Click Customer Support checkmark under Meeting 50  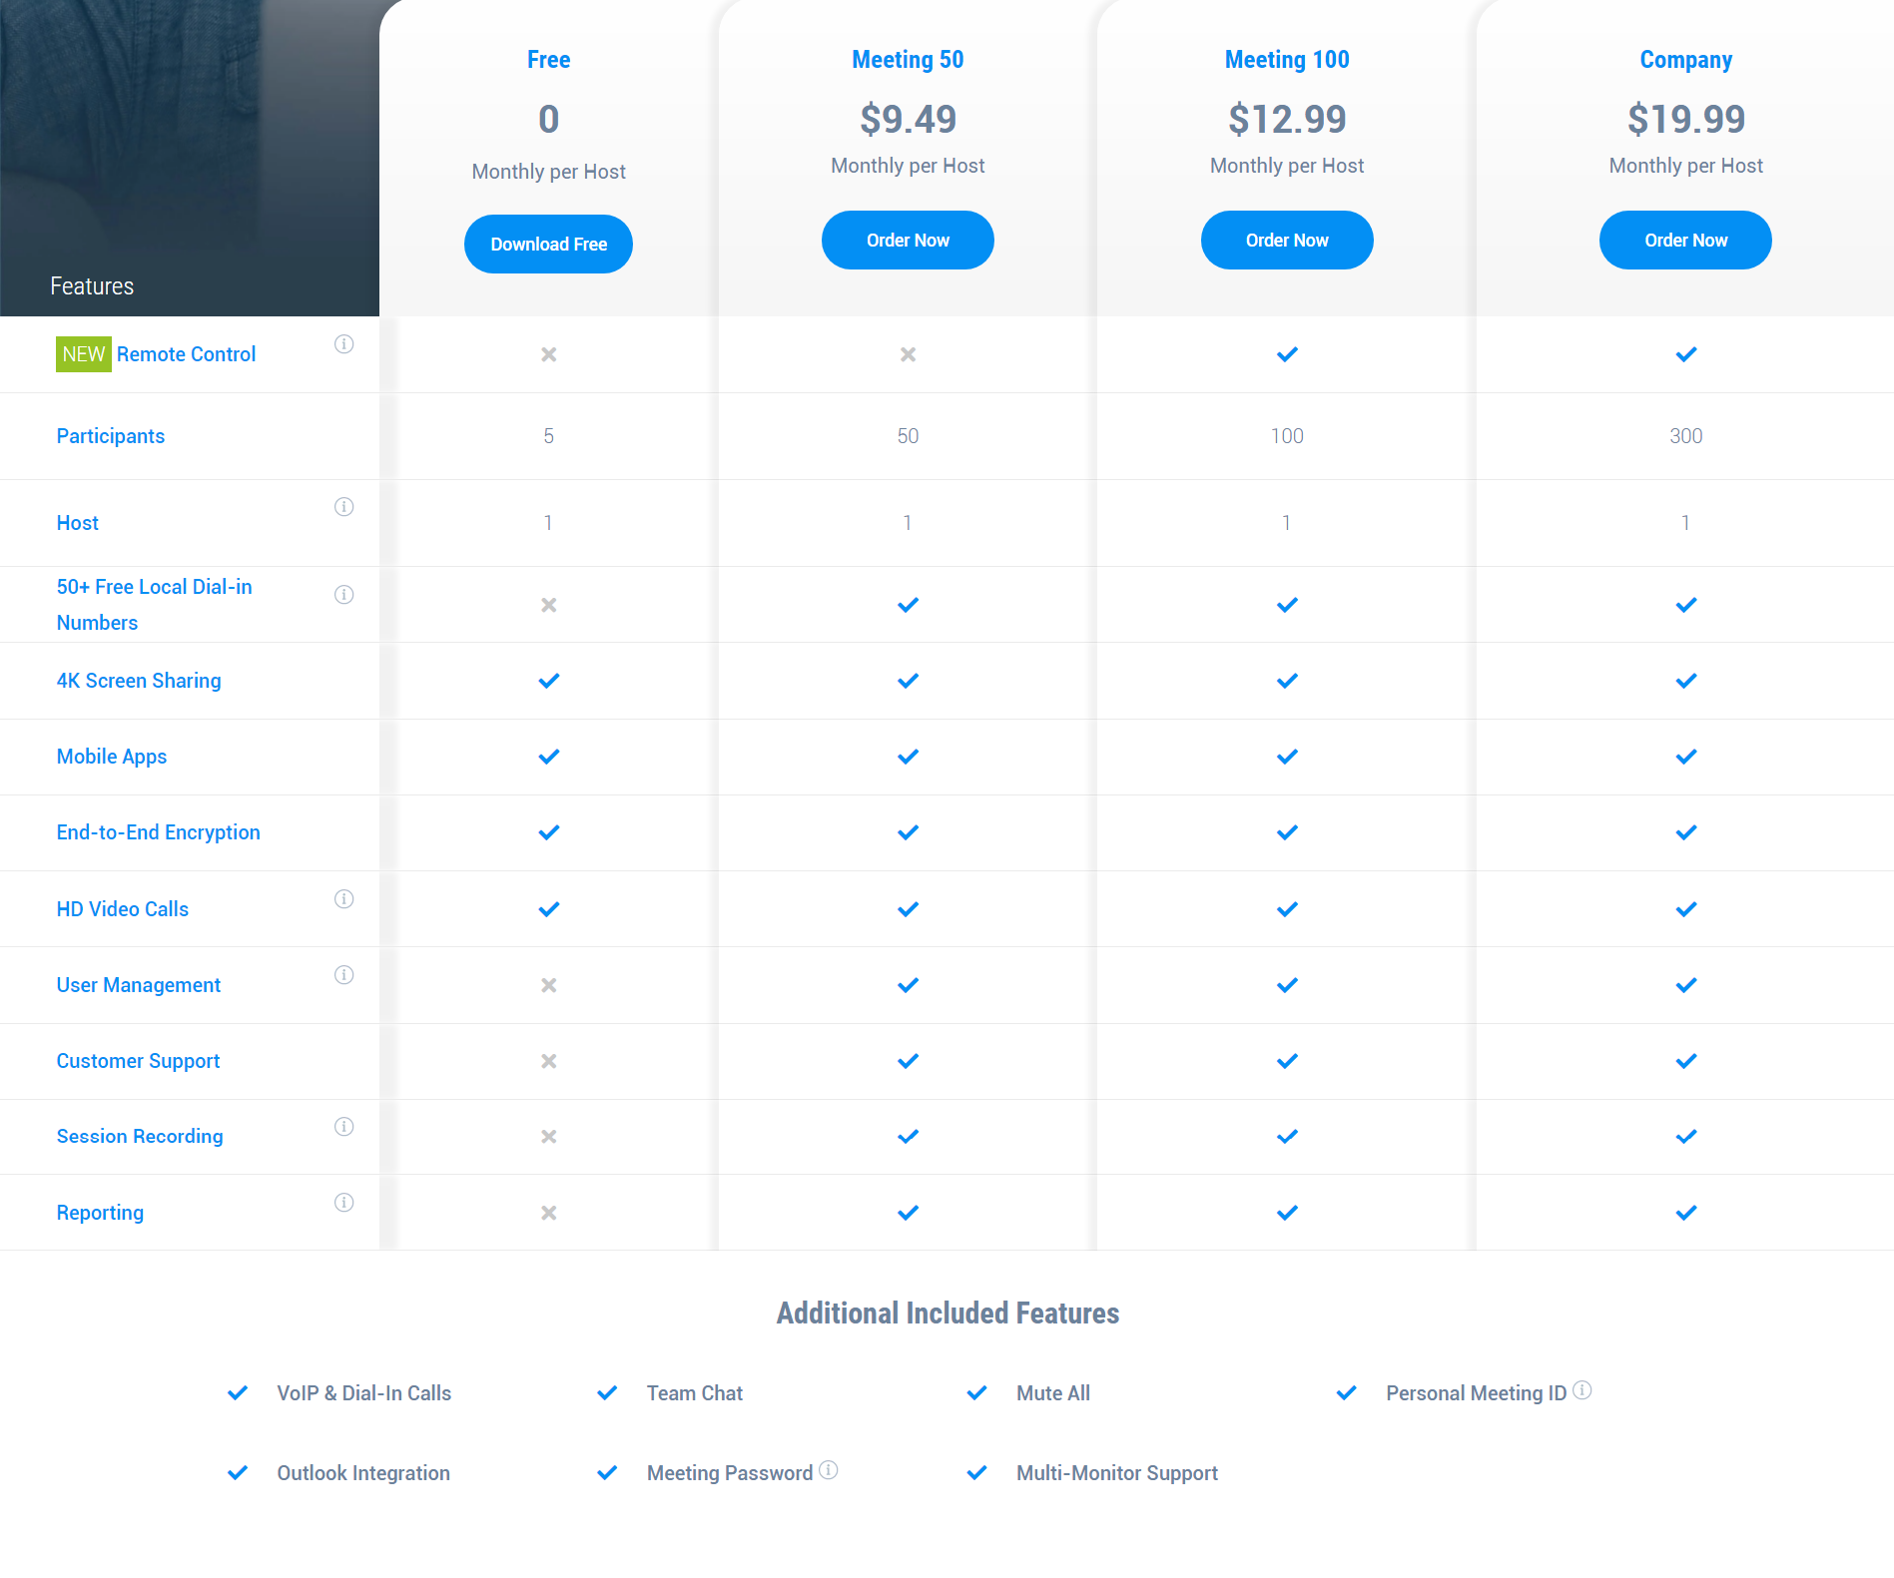pyautogui.click(x=908, y=1061)
